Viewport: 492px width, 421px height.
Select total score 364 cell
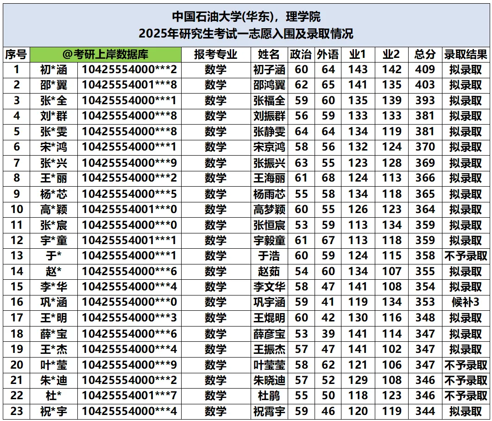[x=425, y=209]
